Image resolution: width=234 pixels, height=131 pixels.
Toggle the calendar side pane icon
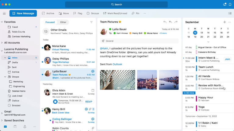[x=230, y=13]
